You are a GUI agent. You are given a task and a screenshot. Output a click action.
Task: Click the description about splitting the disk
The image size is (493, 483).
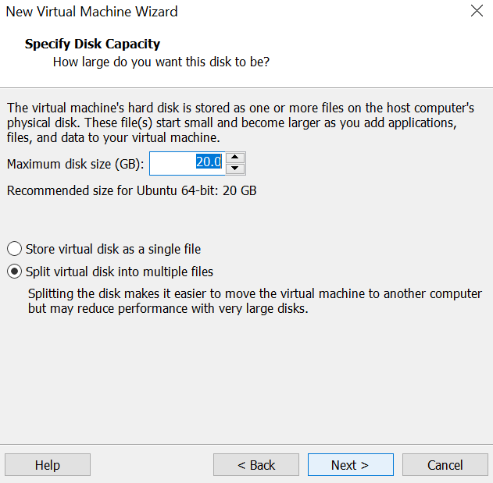(x=255, y=301)
